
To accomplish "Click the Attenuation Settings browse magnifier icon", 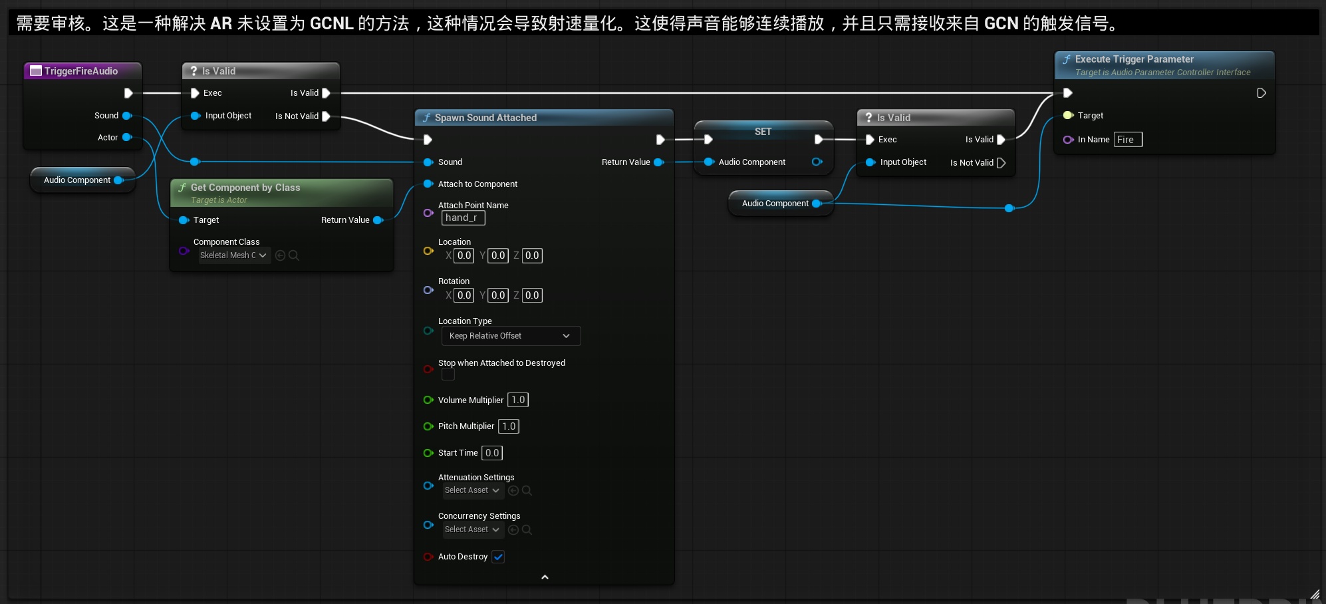I will pos(527,491).
